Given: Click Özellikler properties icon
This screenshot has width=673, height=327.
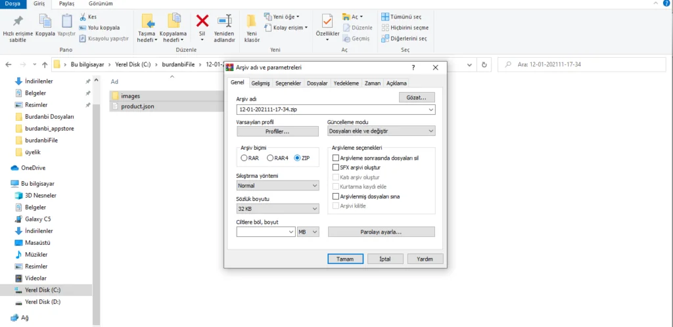Looking at the screenshot, I should coord(327,20).
